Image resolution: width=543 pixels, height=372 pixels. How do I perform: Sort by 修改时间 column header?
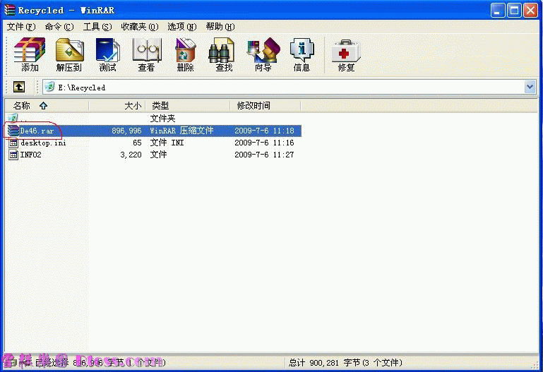(x=265, y=106)
